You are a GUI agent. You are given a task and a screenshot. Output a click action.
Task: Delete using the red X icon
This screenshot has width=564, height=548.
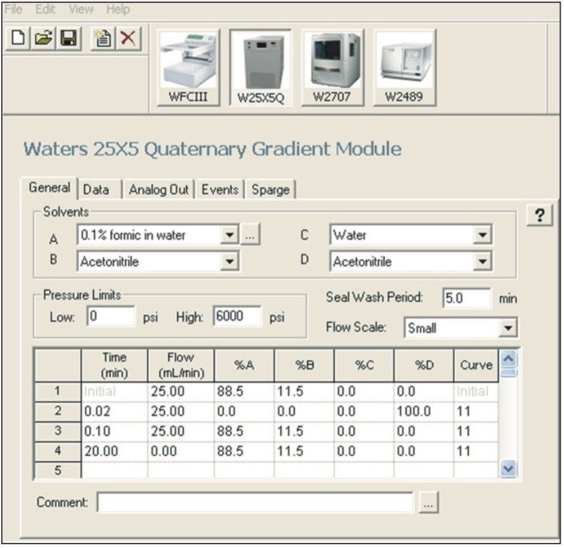[128, 38]
